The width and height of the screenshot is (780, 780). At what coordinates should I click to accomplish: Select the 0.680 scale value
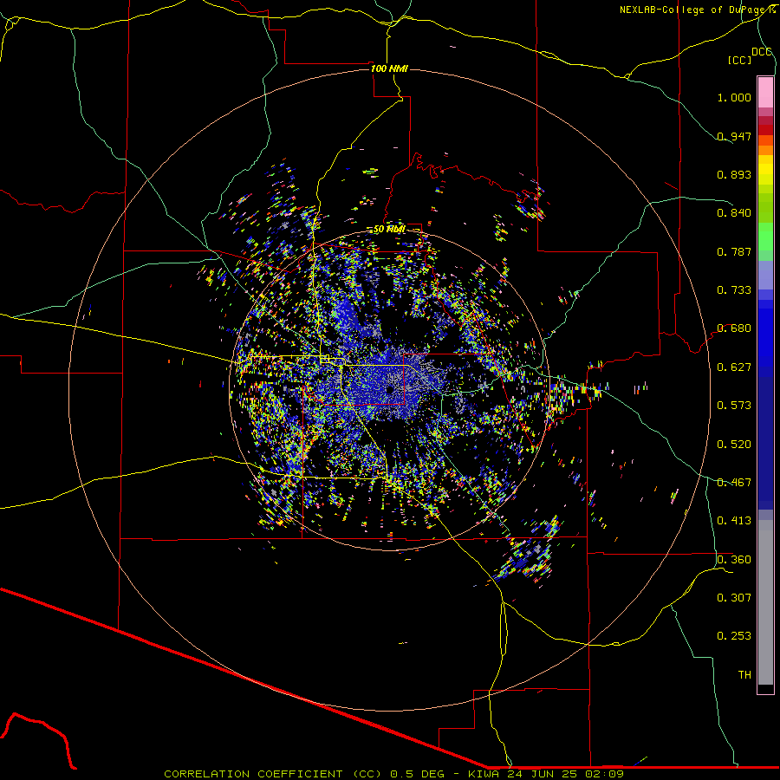(734, 328)
